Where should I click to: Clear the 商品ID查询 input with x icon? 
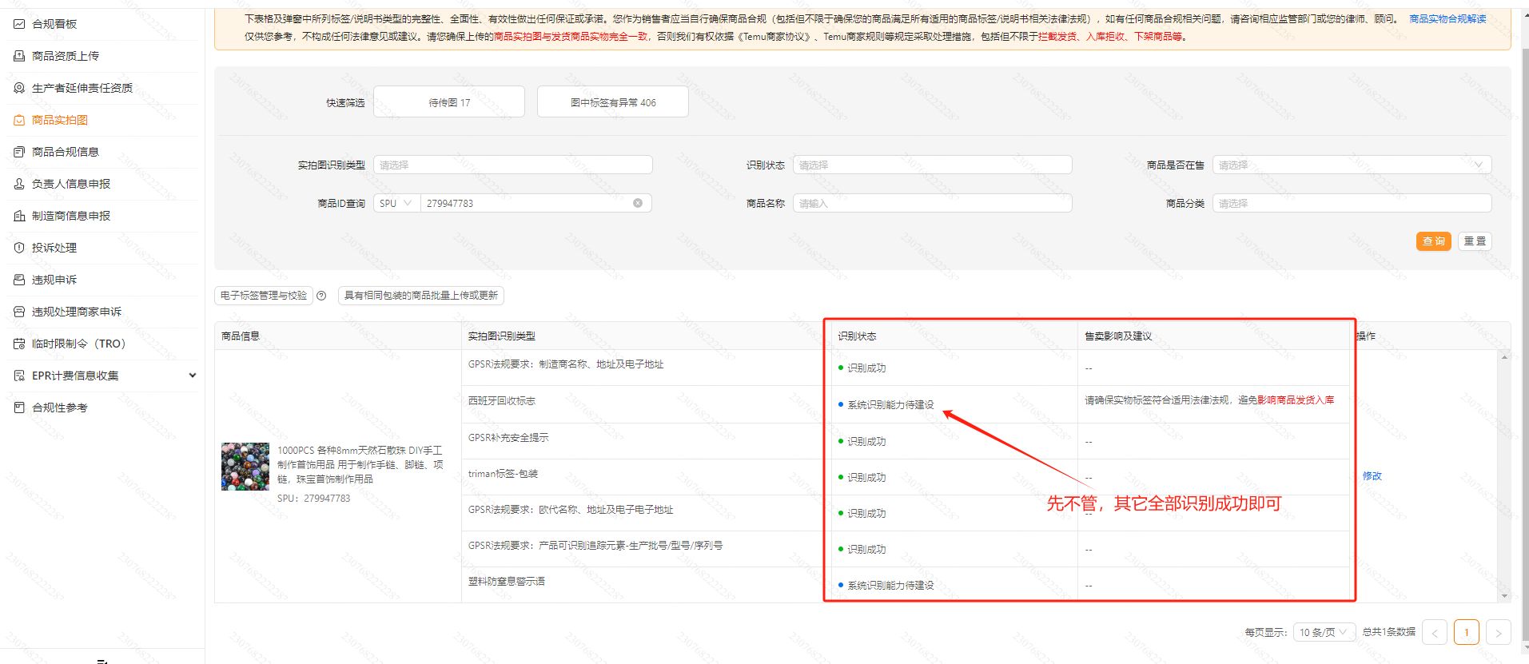[x=638, y=203]
